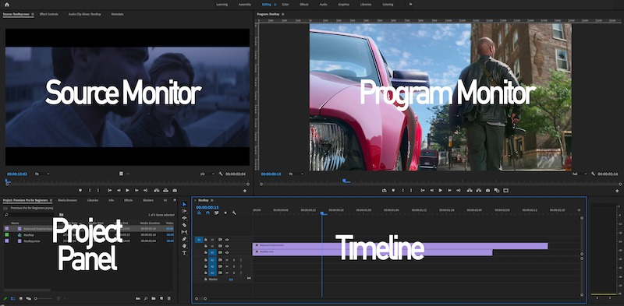The image size is (624, 306).
Task: Toggle V2 track output eye
Action: click(227, 246)
